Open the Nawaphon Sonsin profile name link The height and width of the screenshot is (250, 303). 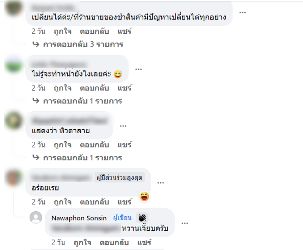pyautogui.click(x=79, y=218)
